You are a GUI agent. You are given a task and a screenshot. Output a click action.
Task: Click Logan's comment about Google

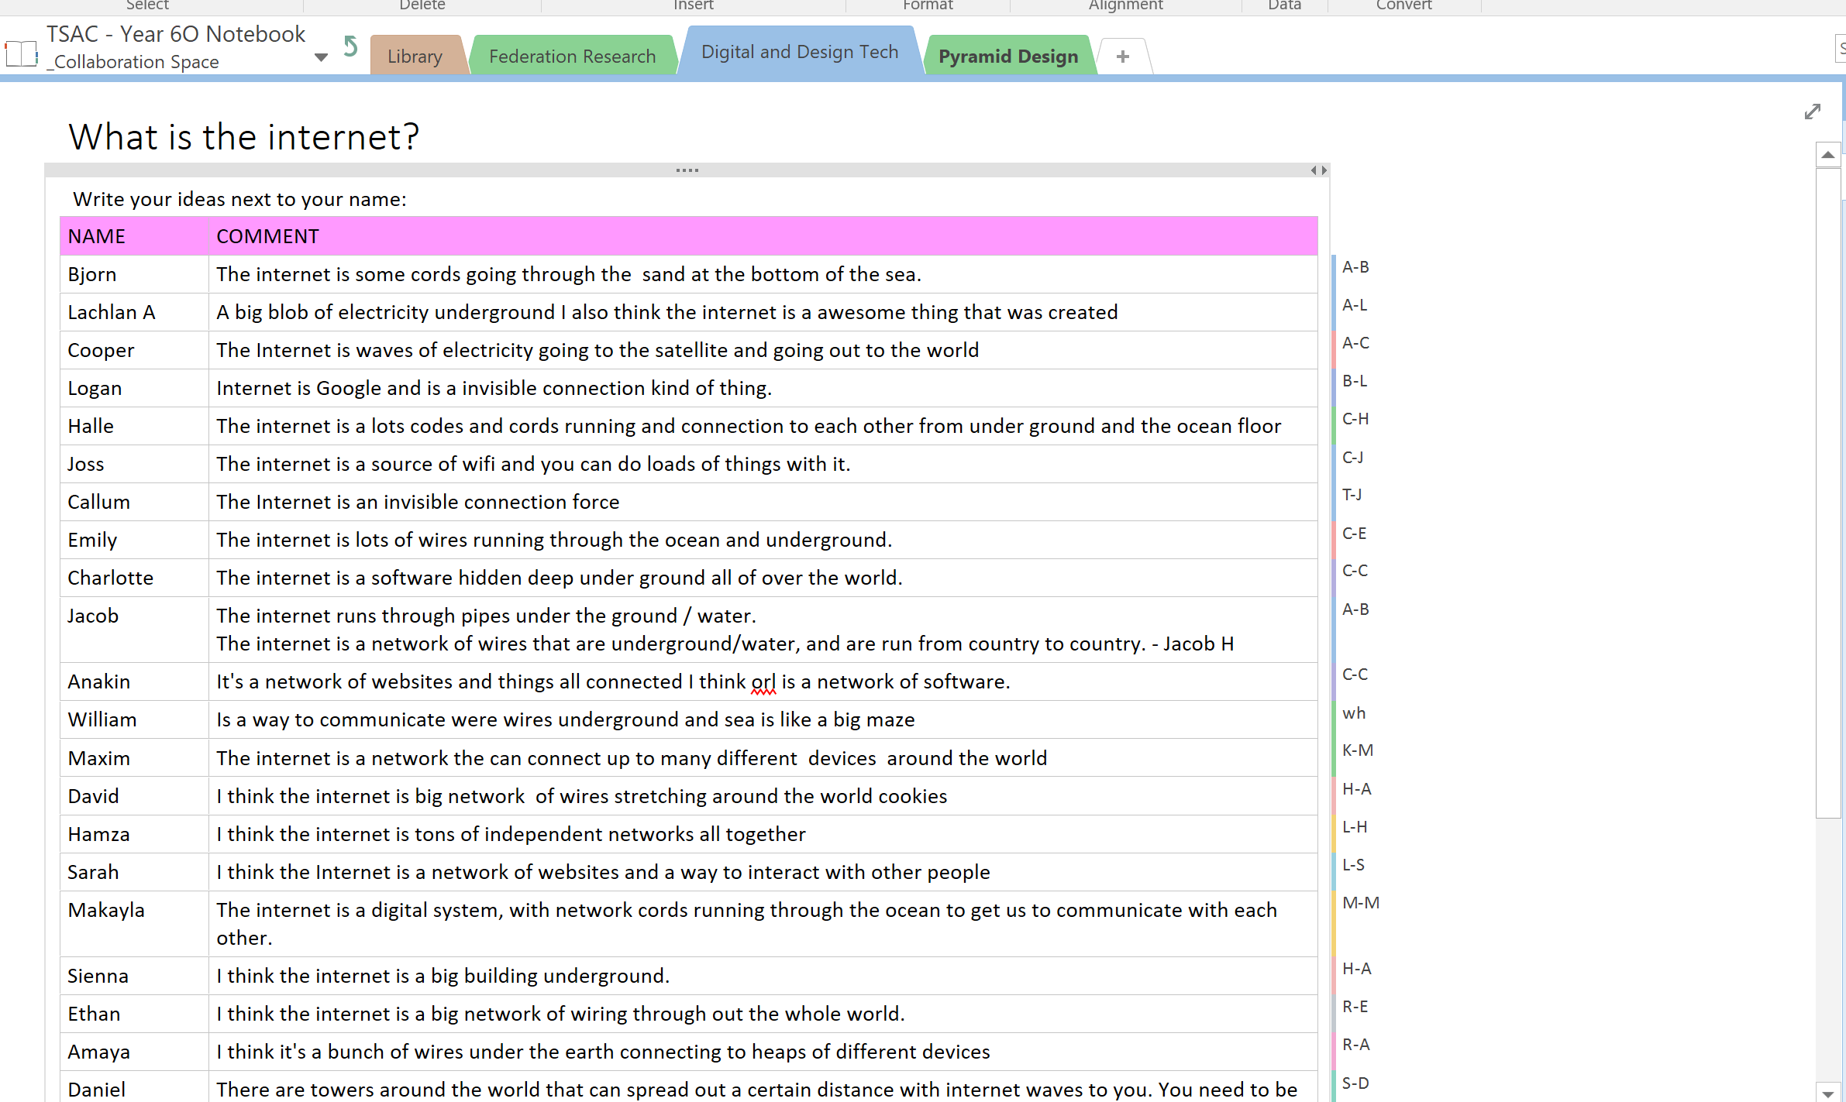494,388
